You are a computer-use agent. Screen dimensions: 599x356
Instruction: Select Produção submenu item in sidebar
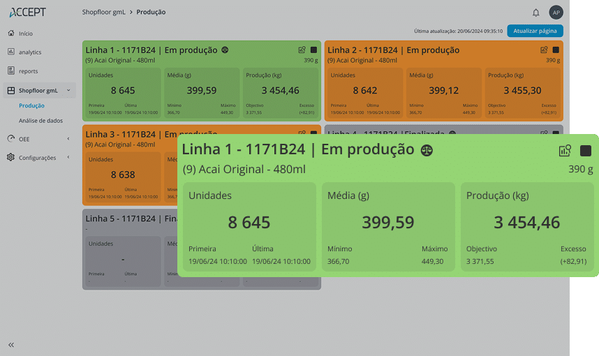point(31,106)
